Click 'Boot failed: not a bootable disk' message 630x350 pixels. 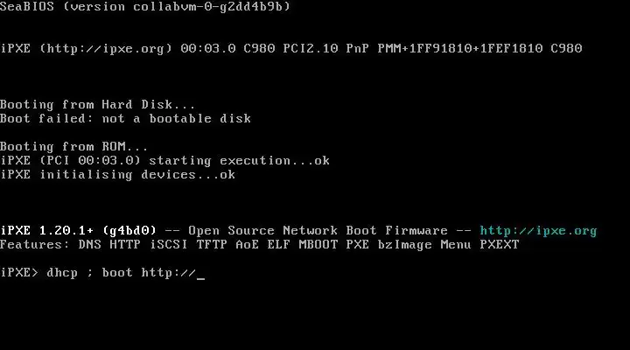(125, 118)
